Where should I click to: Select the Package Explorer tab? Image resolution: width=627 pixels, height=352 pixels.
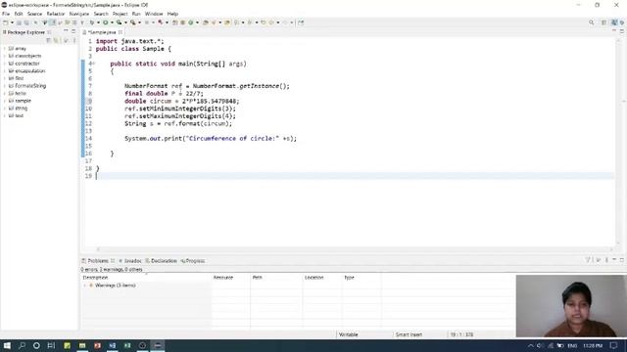coord(26,32)
